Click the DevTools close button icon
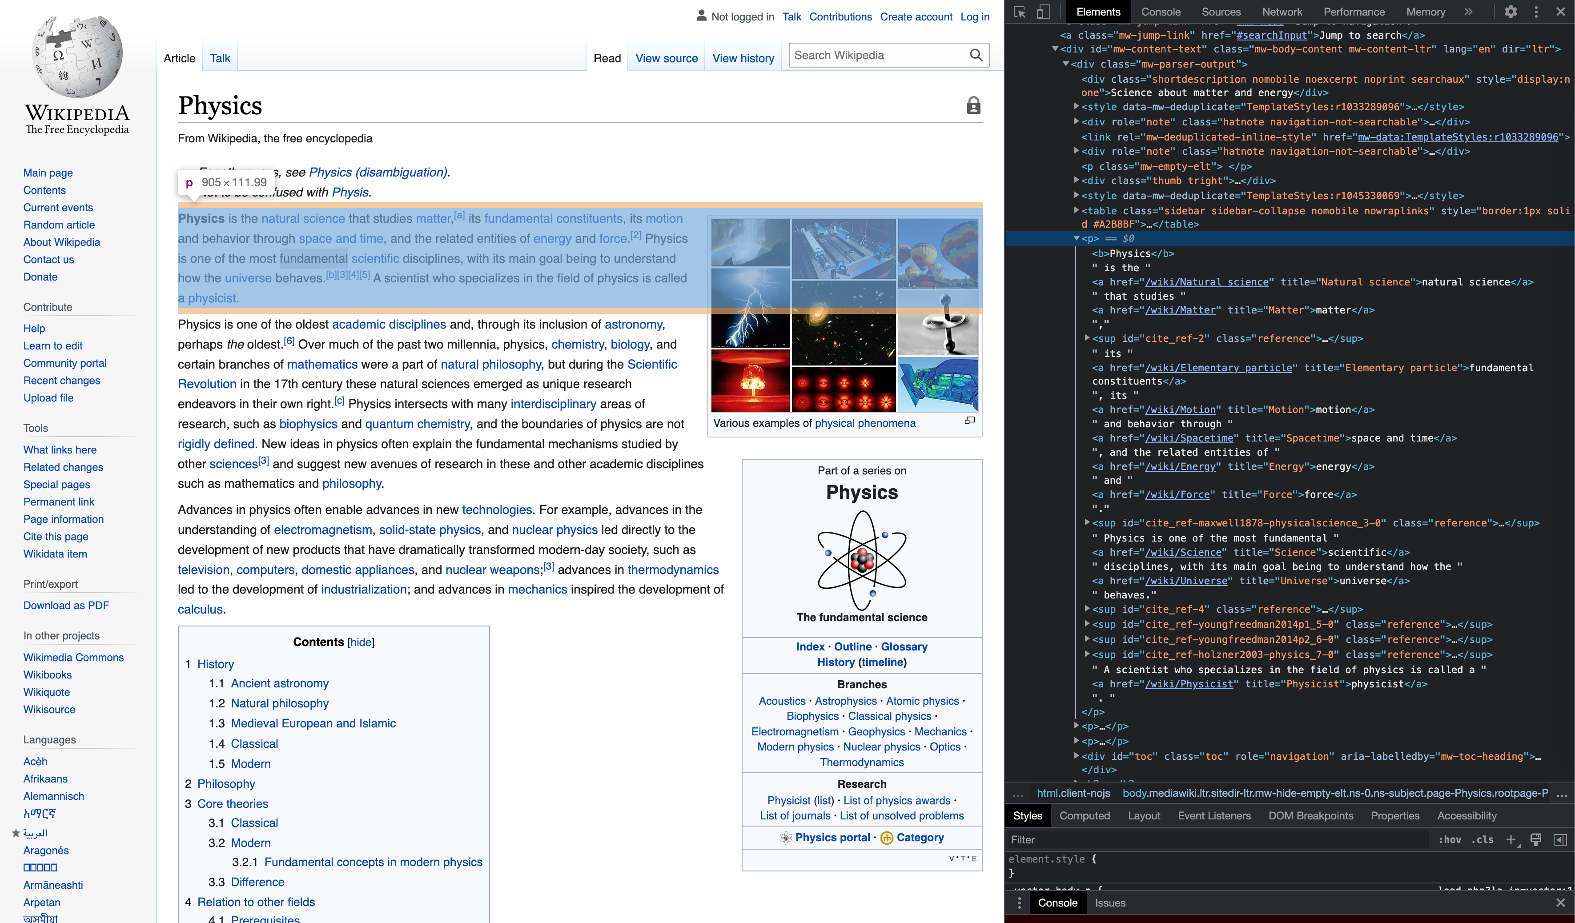The image size is (1575, 923). [x=1561, y=11]
